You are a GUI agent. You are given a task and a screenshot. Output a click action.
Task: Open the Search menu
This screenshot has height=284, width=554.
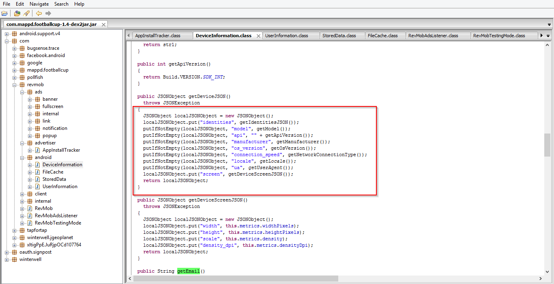(x=61, y=4)
